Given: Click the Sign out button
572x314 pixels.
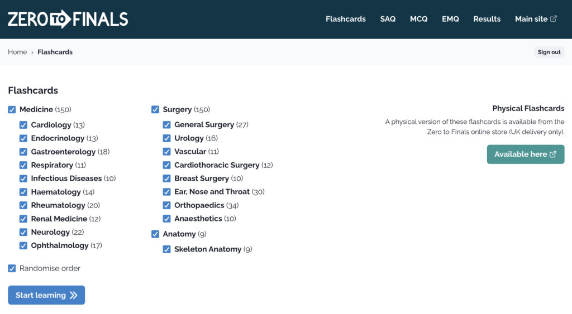Looking at the screenshot, I should pos(549,52).
